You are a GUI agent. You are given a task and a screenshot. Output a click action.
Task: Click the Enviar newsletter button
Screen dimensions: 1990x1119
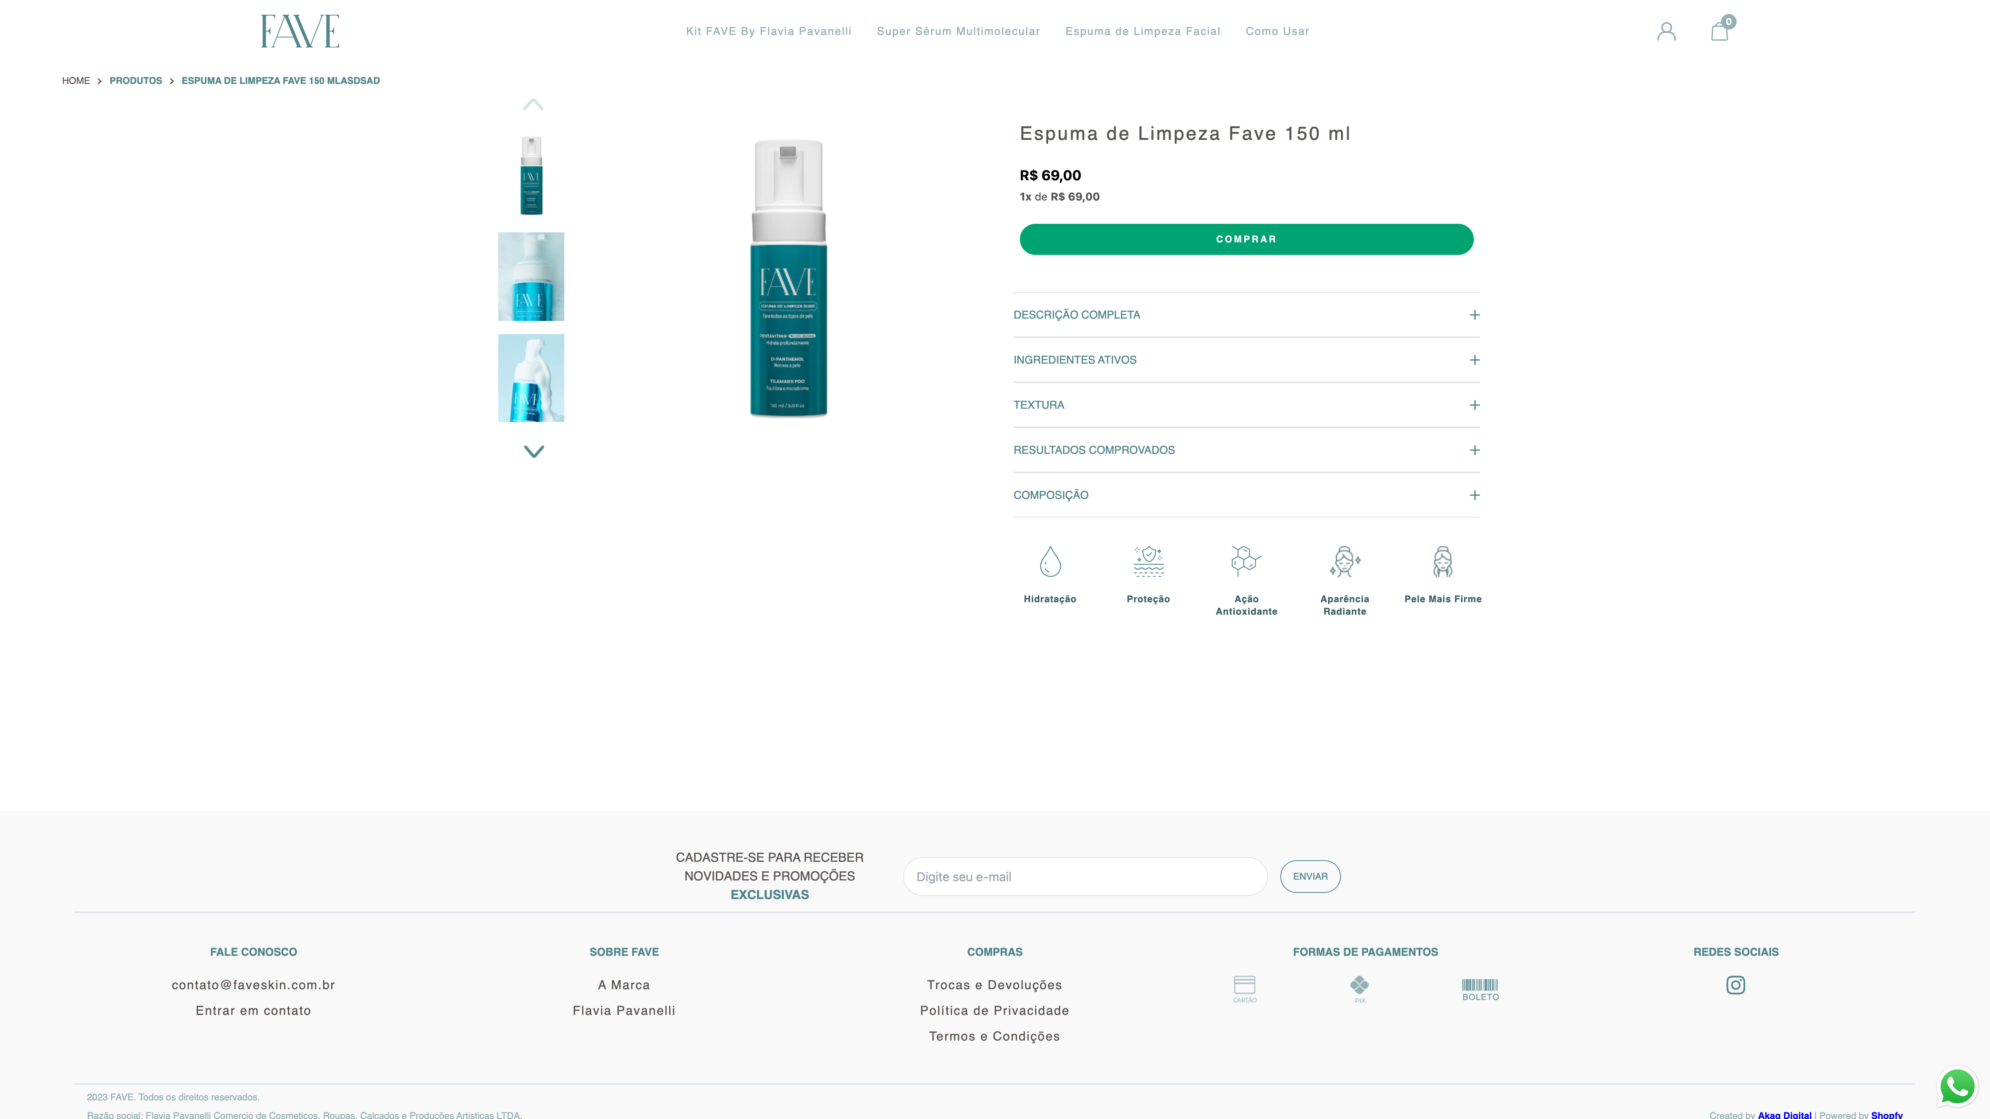click(x=1310, y=877)
